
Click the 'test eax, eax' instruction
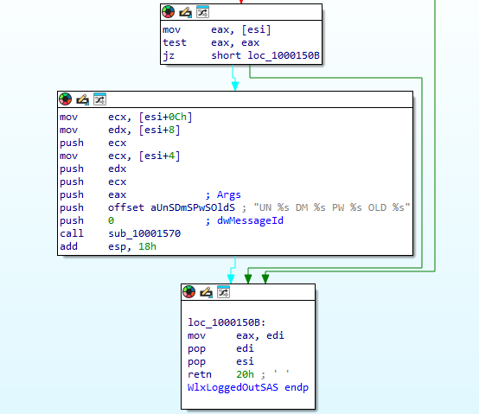coord(211,42)
